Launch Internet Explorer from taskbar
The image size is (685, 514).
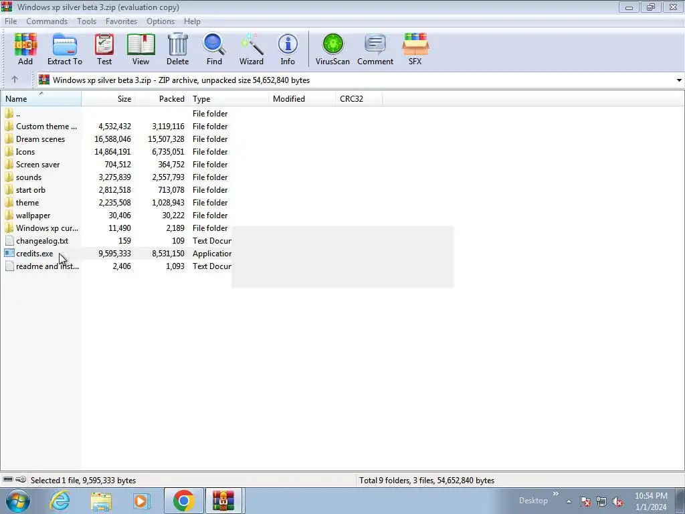click(60, 501)
